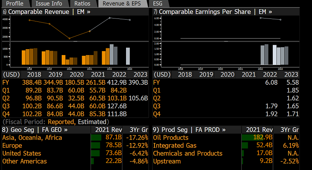Click 2022 data point on EPS line chart

[261, 18]
